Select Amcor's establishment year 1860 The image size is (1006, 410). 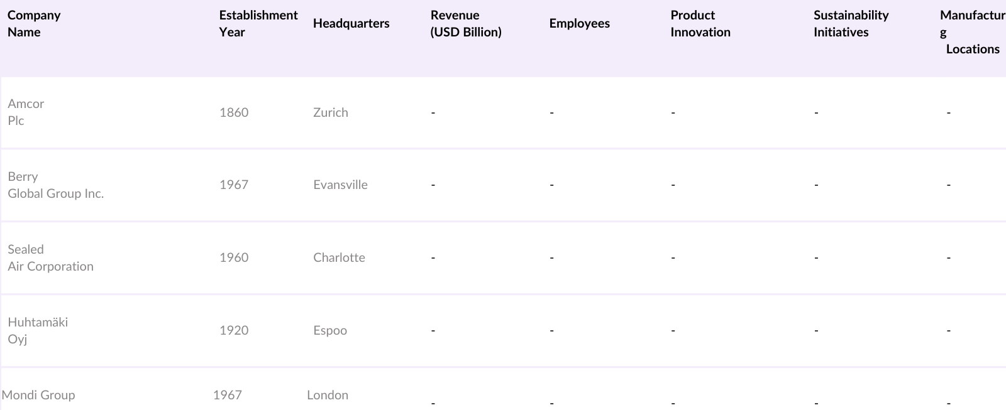(x=234, y=113)
